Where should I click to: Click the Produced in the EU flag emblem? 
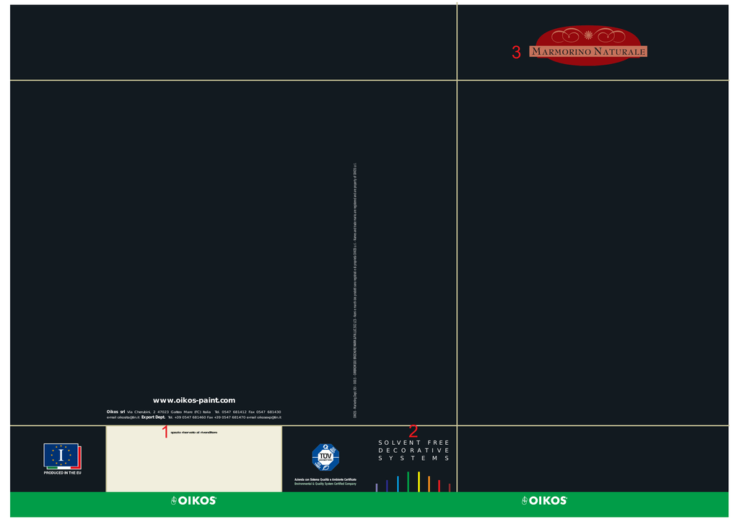pyautogui.click(x=62, y=456)
